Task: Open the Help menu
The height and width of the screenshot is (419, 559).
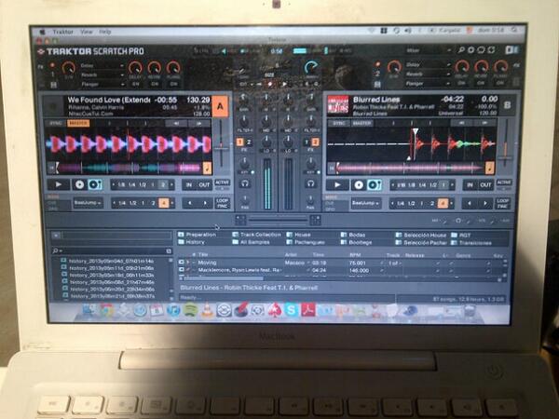Action: point(104,32)
